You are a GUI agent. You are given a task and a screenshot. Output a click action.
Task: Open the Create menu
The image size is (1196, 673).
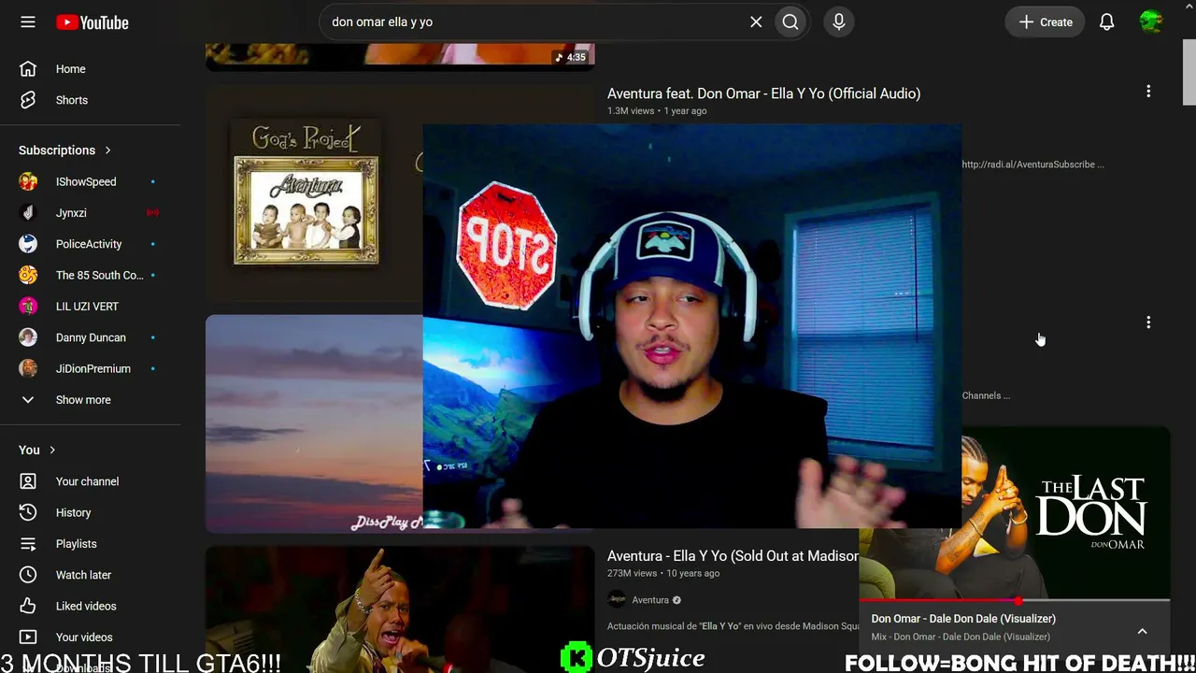pyautogui.click(x=1046, y=22)
